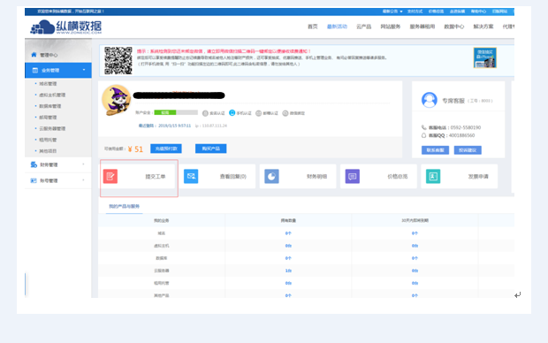Screen dimensions: 548x343
Task: Click the 业务管理 calendar icon in sidebar
Action: (35, 70)
